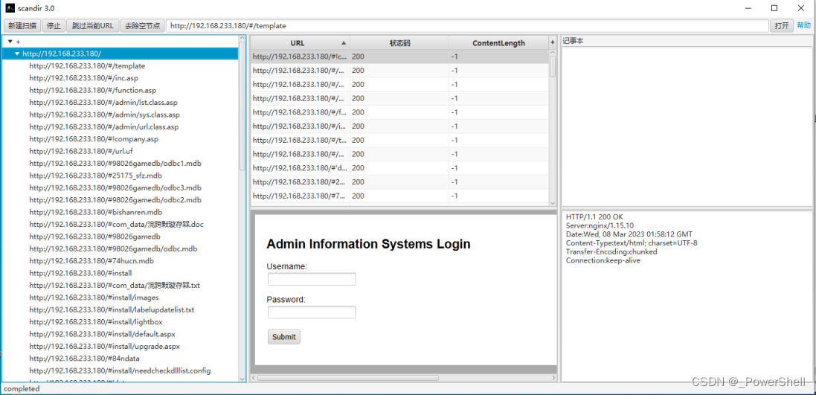The image size is (816, 395).
Task: Select table row with URL /#/t...
Action: tap(399, 140)
